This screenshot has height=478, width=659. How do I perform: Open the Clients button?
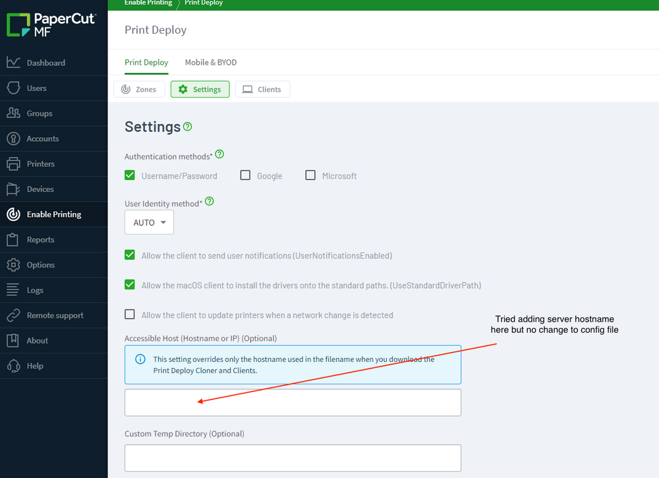click(x=263, y=89)
